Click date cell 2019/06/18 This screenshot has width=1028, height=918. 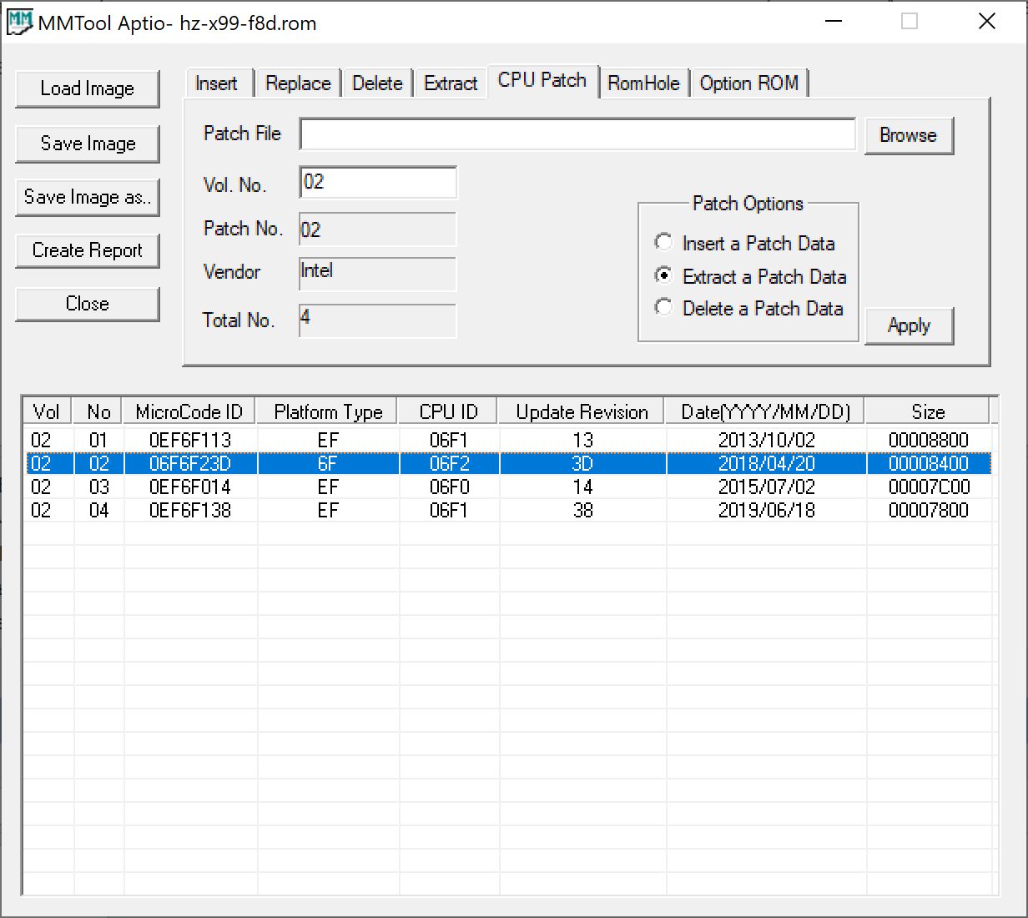point(767,510)
